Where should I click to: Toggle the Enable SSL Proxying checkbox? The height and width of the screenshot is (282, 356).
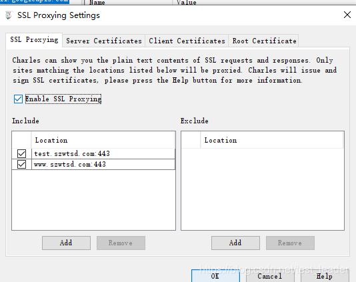pyautogui.click(x=18, y=99)
